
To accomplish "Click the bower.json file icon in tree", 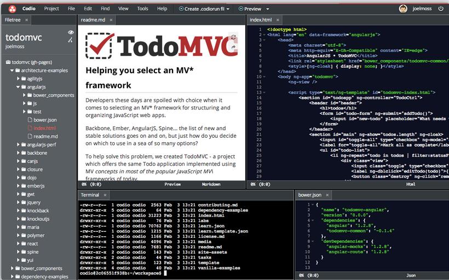I will click(x=30, y=120).
